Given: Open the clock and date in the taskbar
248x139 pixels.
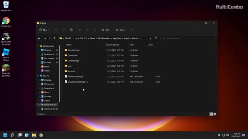Looking at the screenshot, I should pos(236,135).
